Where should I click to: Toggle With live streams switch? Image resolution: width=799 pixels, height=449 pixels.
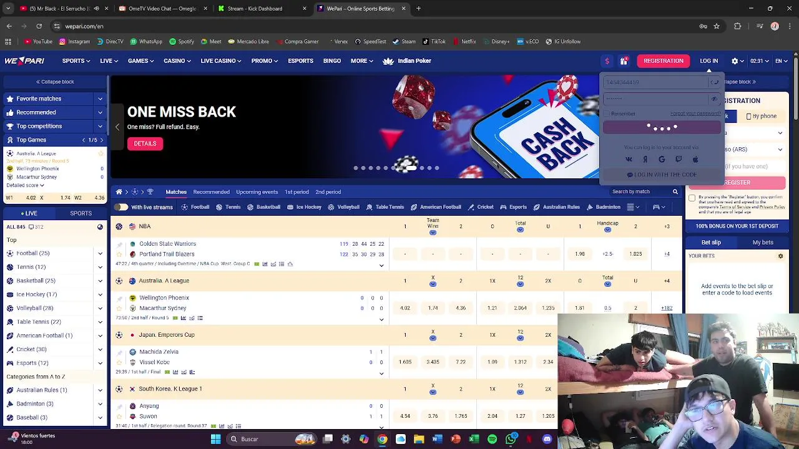pos(121,207)
